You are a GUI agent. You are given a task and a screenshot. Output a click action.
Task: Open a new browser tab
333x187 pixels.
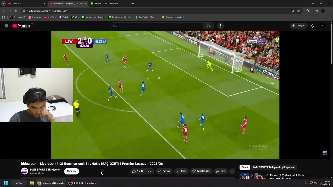pyautogui.click(x=133, y=4)
